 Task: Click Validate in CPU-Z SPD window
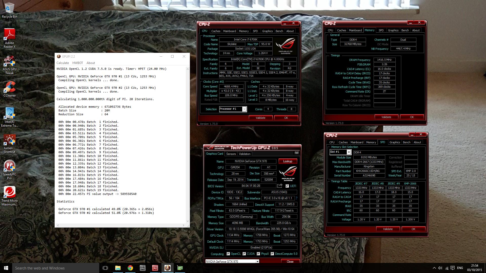point(388,229)
